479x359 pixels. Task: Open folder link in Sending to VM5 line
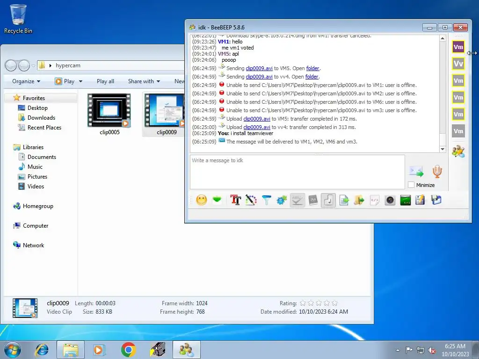click(312, 68)
